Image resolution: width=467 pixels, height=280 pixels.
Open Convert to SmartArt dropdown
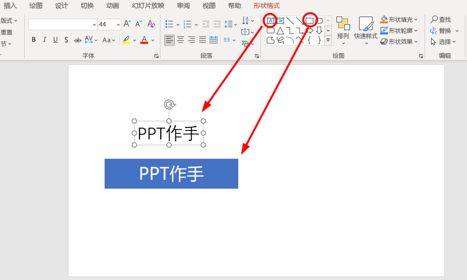(248, 44)
